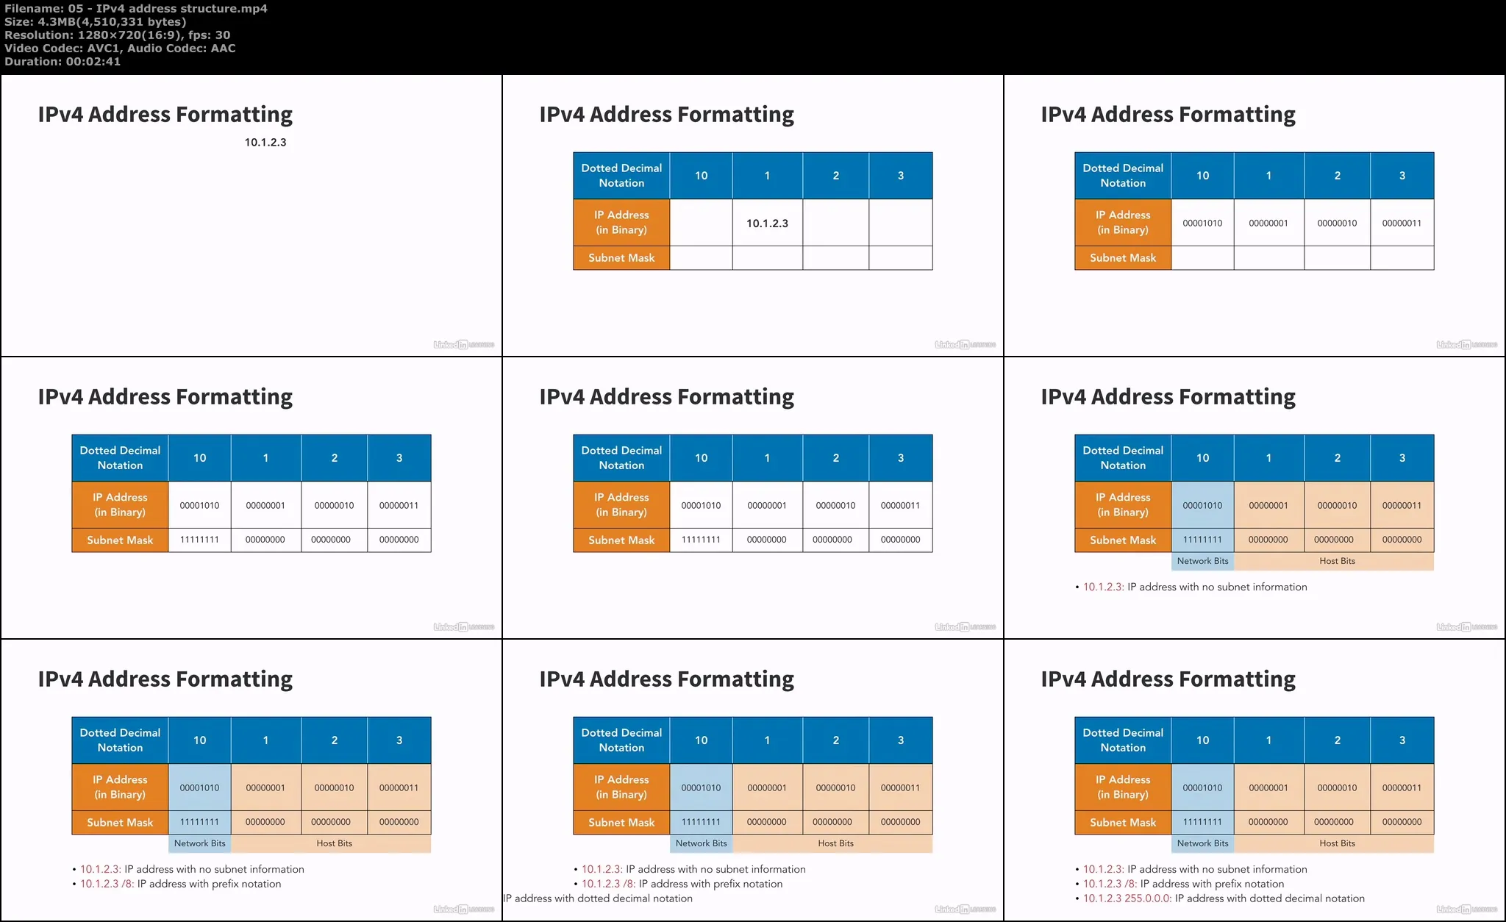
Task: Open the final frame with three bullet points
Action: [x=1255, y=780]
